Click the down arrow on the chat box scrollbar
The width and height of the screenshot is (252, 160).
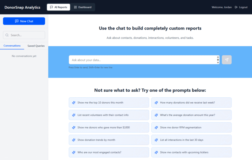[x=218, y=63]
